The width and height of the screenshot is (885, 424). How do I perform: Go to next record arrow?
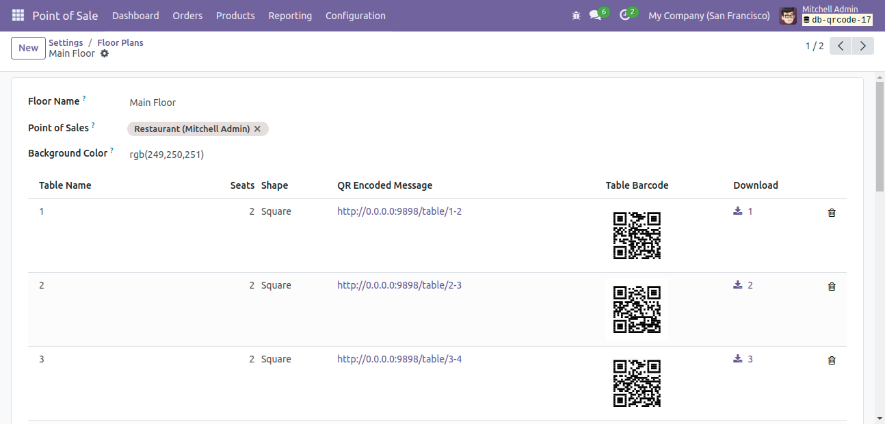click(863, 46)
